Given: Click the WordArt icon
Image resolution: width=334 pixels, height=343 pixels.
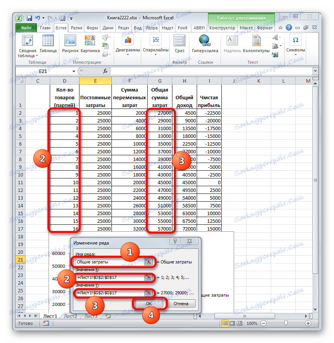Looking at the screenshot, I should click(x=276, y=37).
